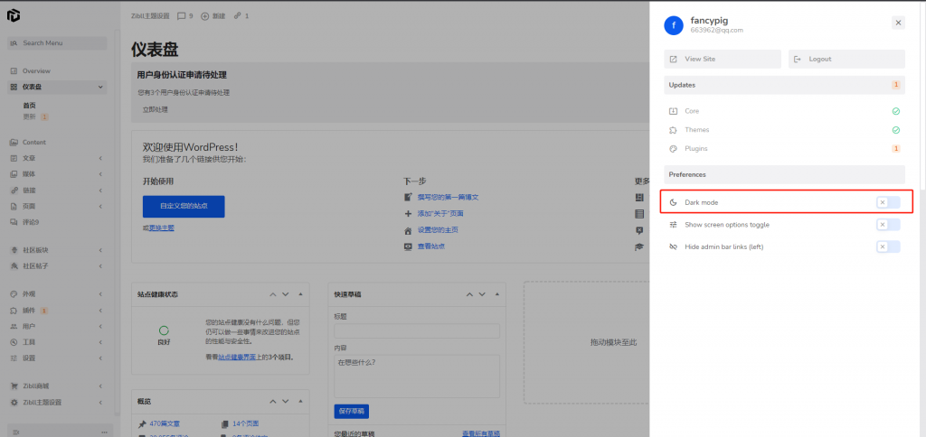Image resolution: width=926 pixels, height=437 pixels.
Task: Expand the 设置 submenu chevron
Action: (100, 358)
